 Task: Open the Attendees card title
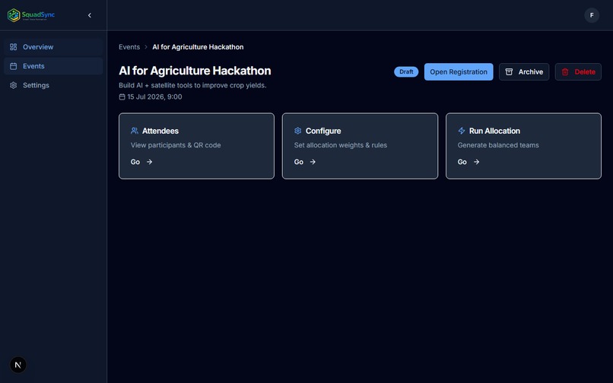tap(160, 131)
